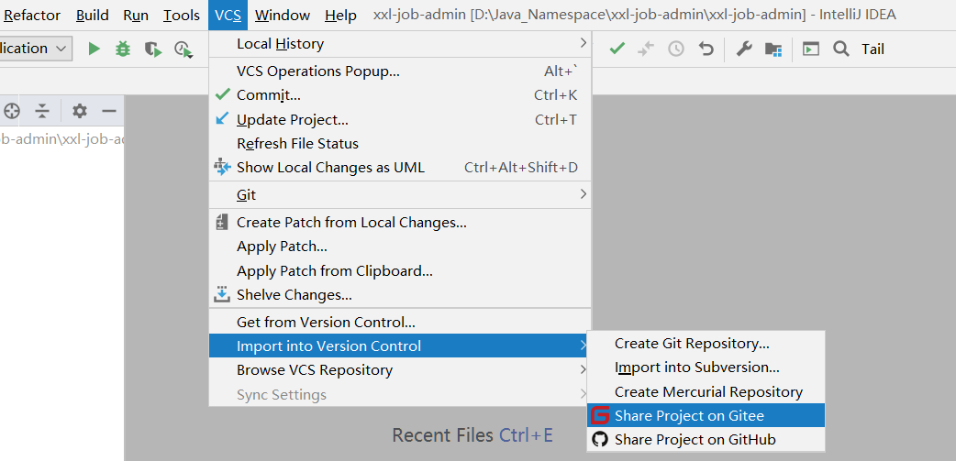Click the Rollback undo arrow icon
This screenshot has height=461, width=956.
(x=706, y=49)
